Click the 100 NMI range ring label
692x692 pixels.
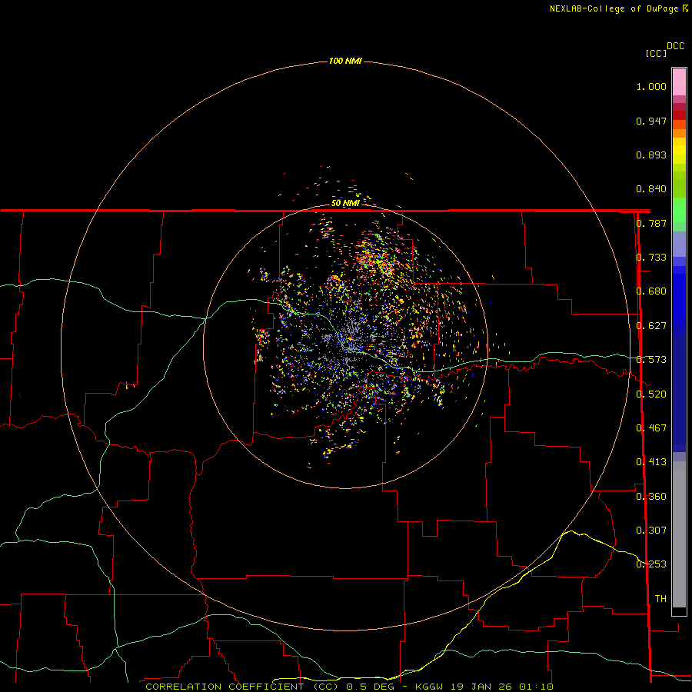(x=345, y=61)
